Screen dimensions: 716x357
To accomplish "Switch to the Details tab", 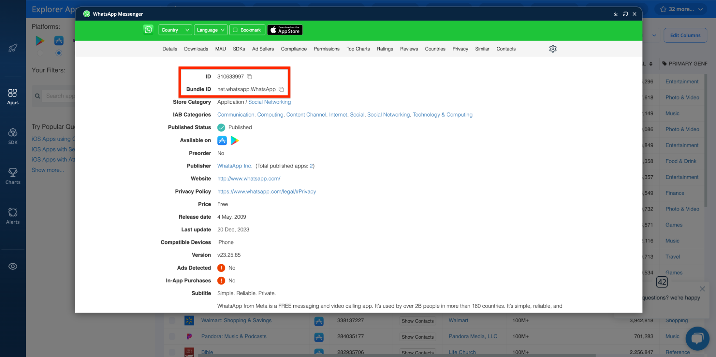I will 170,49.
